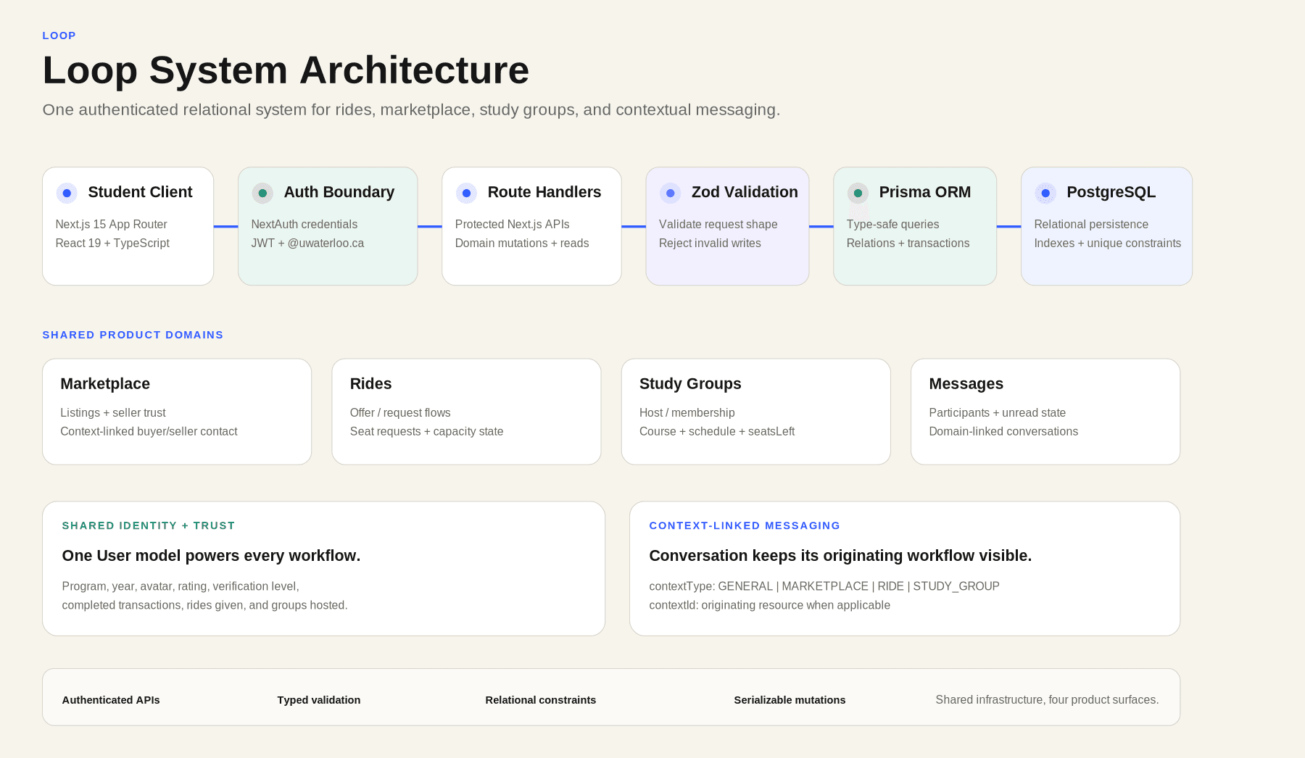Click the blue dot icon beside Route Handlers

466,193
